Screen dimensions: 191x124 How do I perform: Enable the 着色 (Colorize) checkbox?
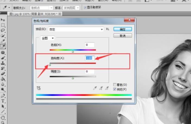[115, 85]
